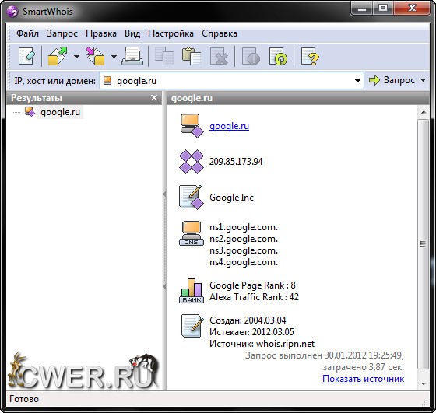
Task: Select the Истекает: 2012.03.05 line
Action: point(251,332)
